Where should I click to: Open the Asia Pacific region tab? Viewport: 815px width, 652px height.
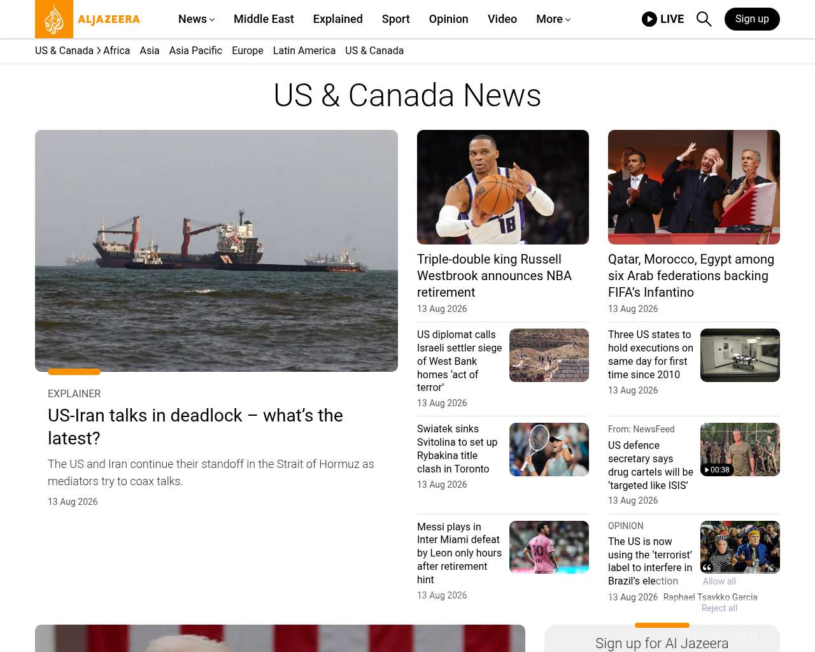tap(195, 51)
